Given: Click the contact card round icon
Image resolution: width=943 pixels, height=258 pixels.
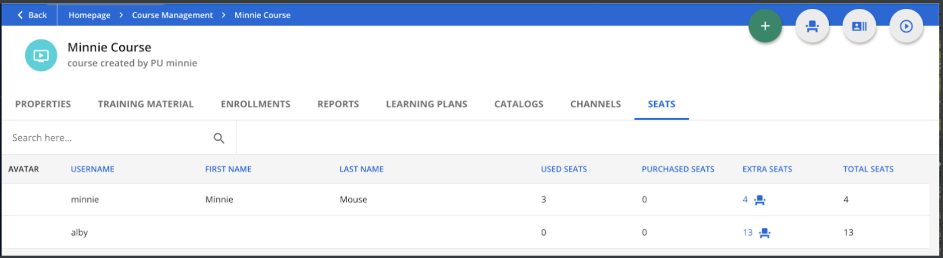Looking at the screenshot, I should pyautogui.click(x=859, y=26).
